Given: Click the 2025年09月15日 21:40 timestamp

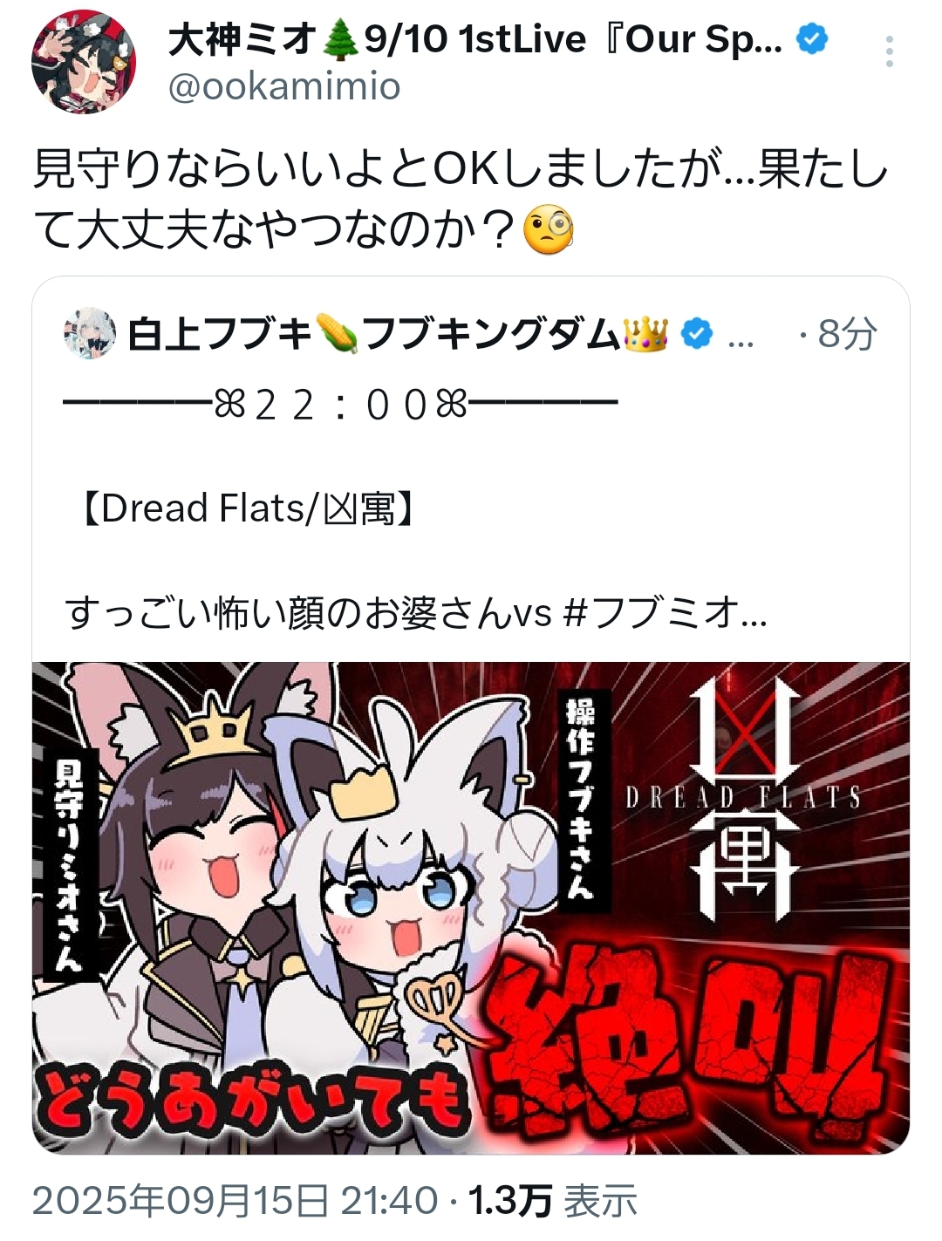Looking at the screenshot, I should (x=235, y=1201).
